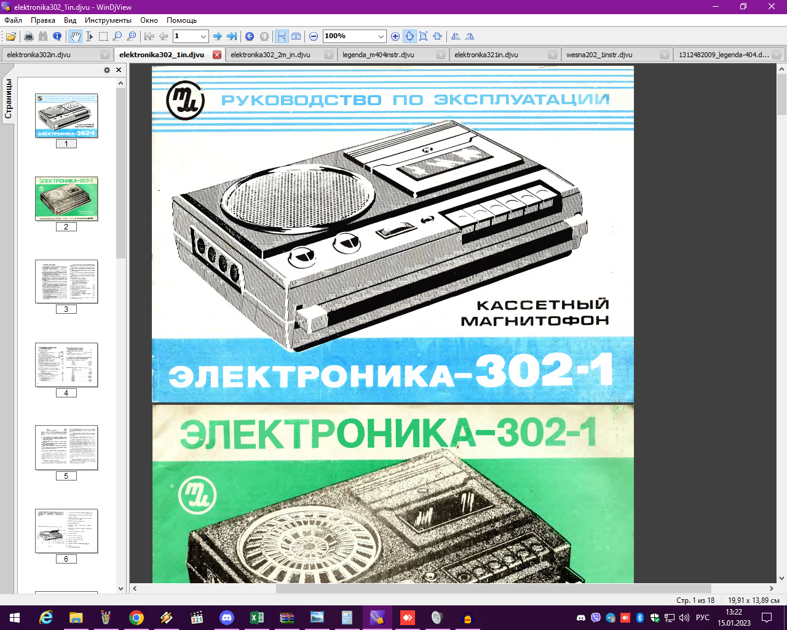Select the page 3 thumbnail

click(66, 281)
